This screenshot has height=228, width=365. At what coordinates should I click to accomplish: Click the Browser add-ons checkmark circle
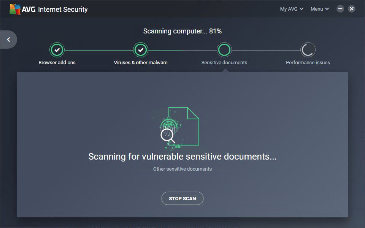57,50
